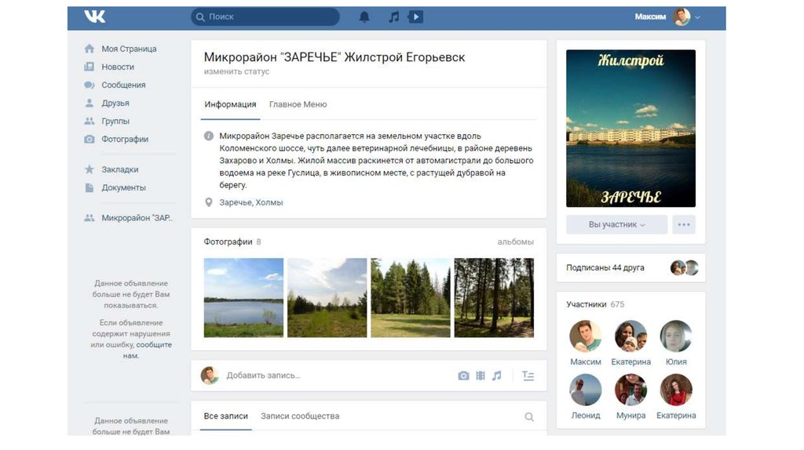This screenshot has width=804, height=450.
Task: Open 'Сообщения' in left sidebar
Action: pyautogui.click(x=123, y=85)
